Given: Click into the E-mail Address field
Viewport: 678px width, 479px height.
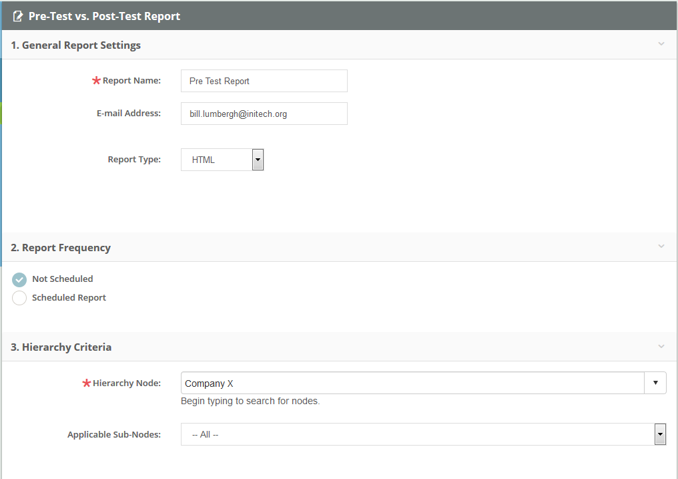Looking at the screenshot, I should point(264,114).
